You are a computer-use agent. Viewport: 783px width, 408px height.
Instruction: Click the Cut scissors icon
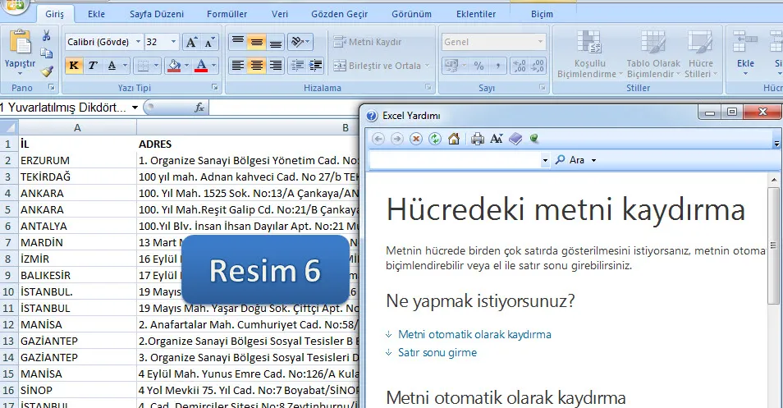pyautogui.click(x=47, y=35)
